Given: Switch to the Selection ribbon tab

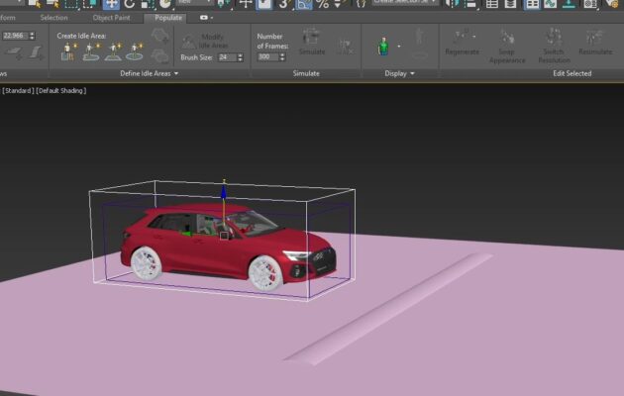Looking at the screenshot, I should pos(53,18).
